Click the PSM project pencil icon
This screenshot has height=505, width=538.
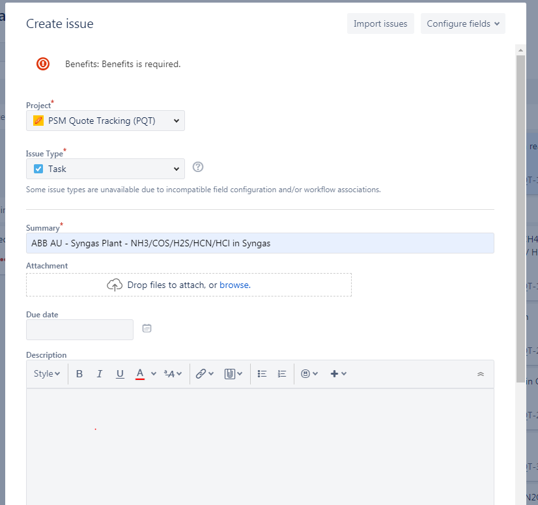coord(38,121)
